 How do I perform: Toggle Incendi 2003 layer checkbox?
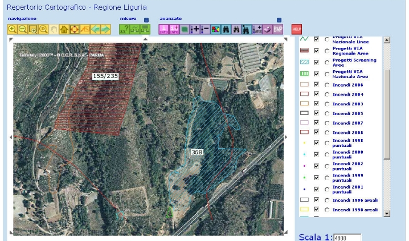click(316, 104)
